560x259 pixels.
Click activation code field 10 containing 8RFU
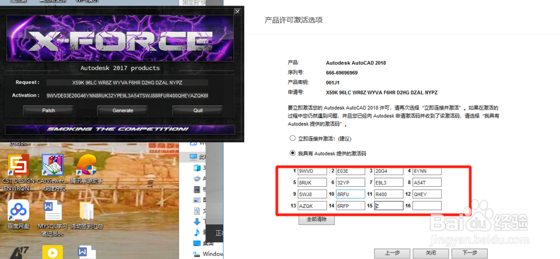351,194
